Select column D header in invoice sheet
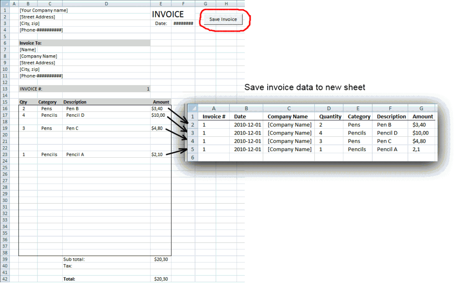 point(106,4)
